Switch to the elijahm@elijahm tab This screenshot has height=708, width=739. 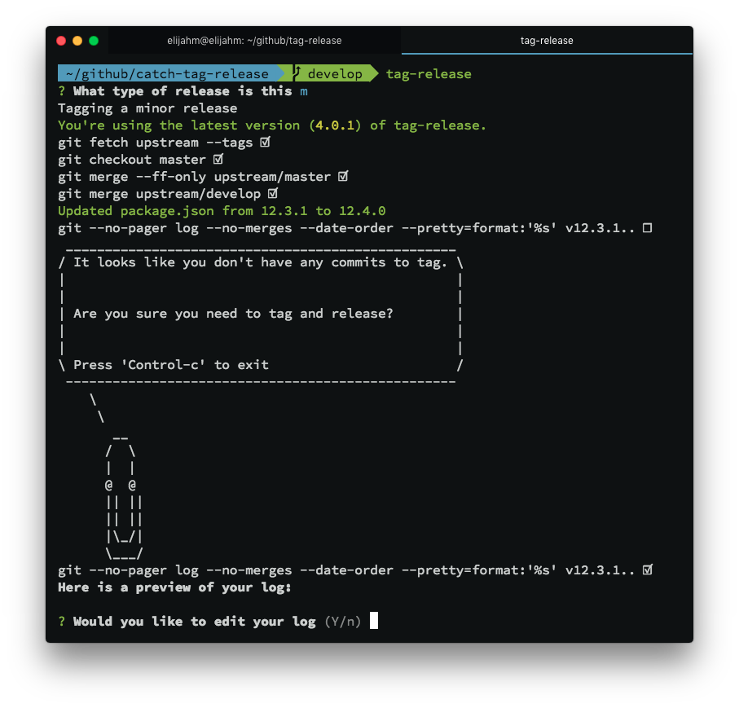coord(254,41)
